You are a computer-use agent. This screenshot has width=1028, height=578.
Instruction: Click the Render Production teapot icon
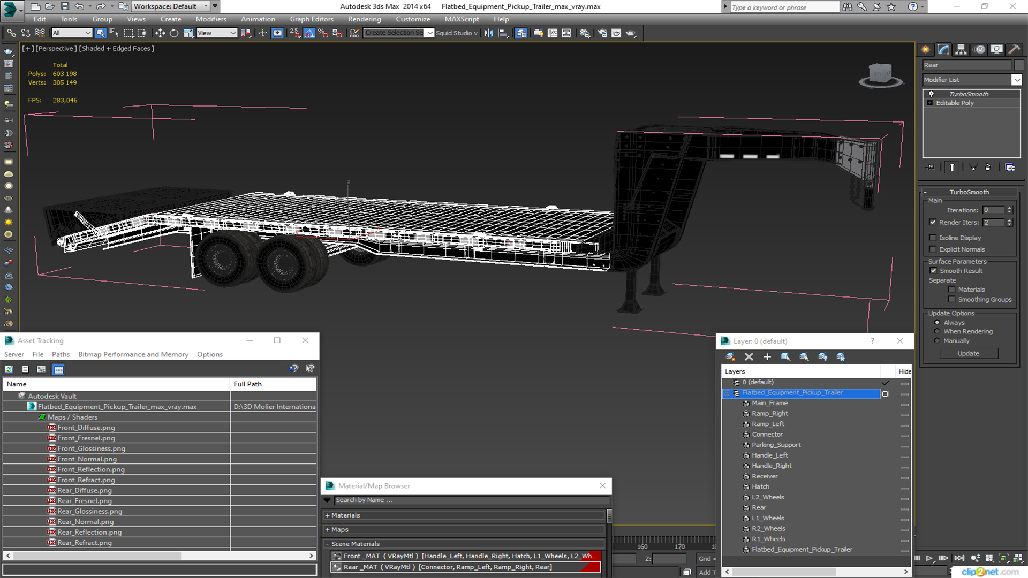(631, 33)
